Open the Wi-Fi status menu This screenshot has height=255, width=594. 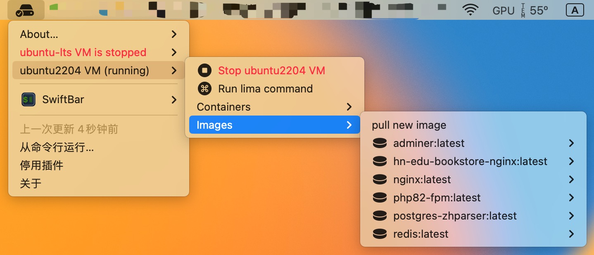470,10
